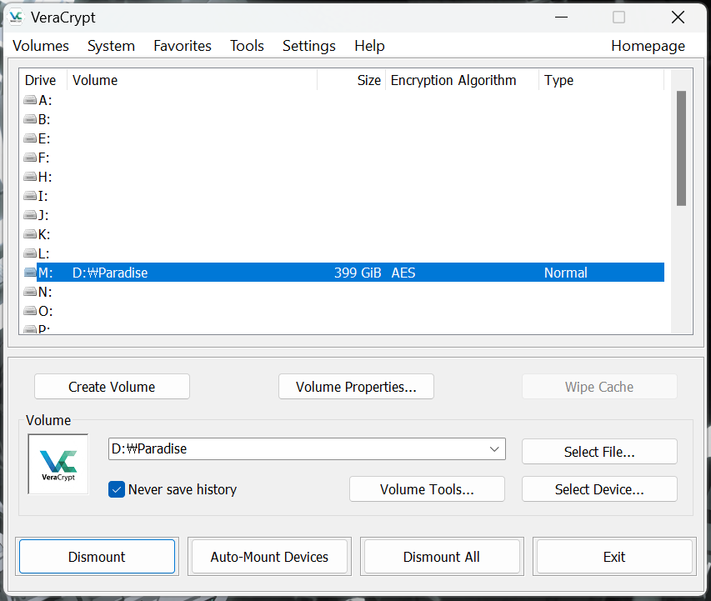Click the drive icon for L:
The height and width of the screenshot is (601, 711).
point(30,253)
